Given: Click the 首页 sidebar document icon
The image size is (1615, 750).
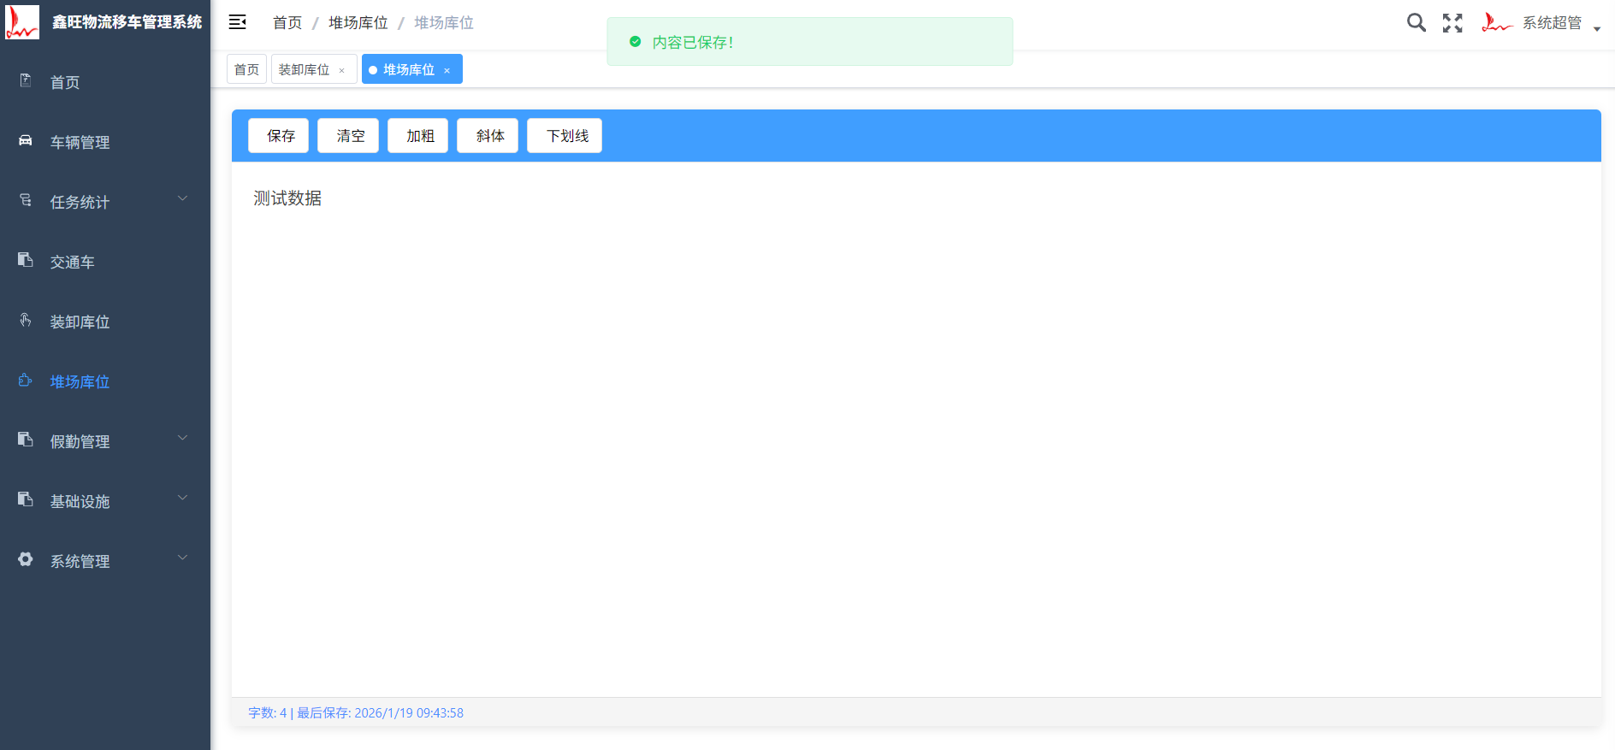Looking at the screenshot, I should [26, 80].
